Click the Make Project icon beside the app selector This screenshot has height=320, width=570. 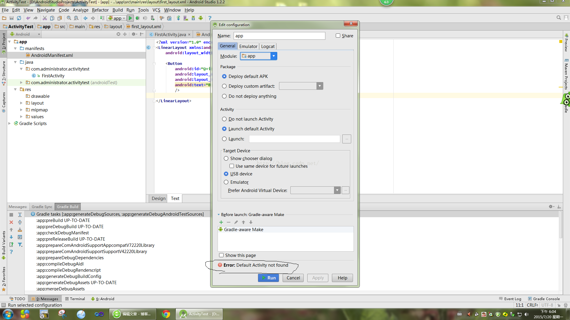102,18
